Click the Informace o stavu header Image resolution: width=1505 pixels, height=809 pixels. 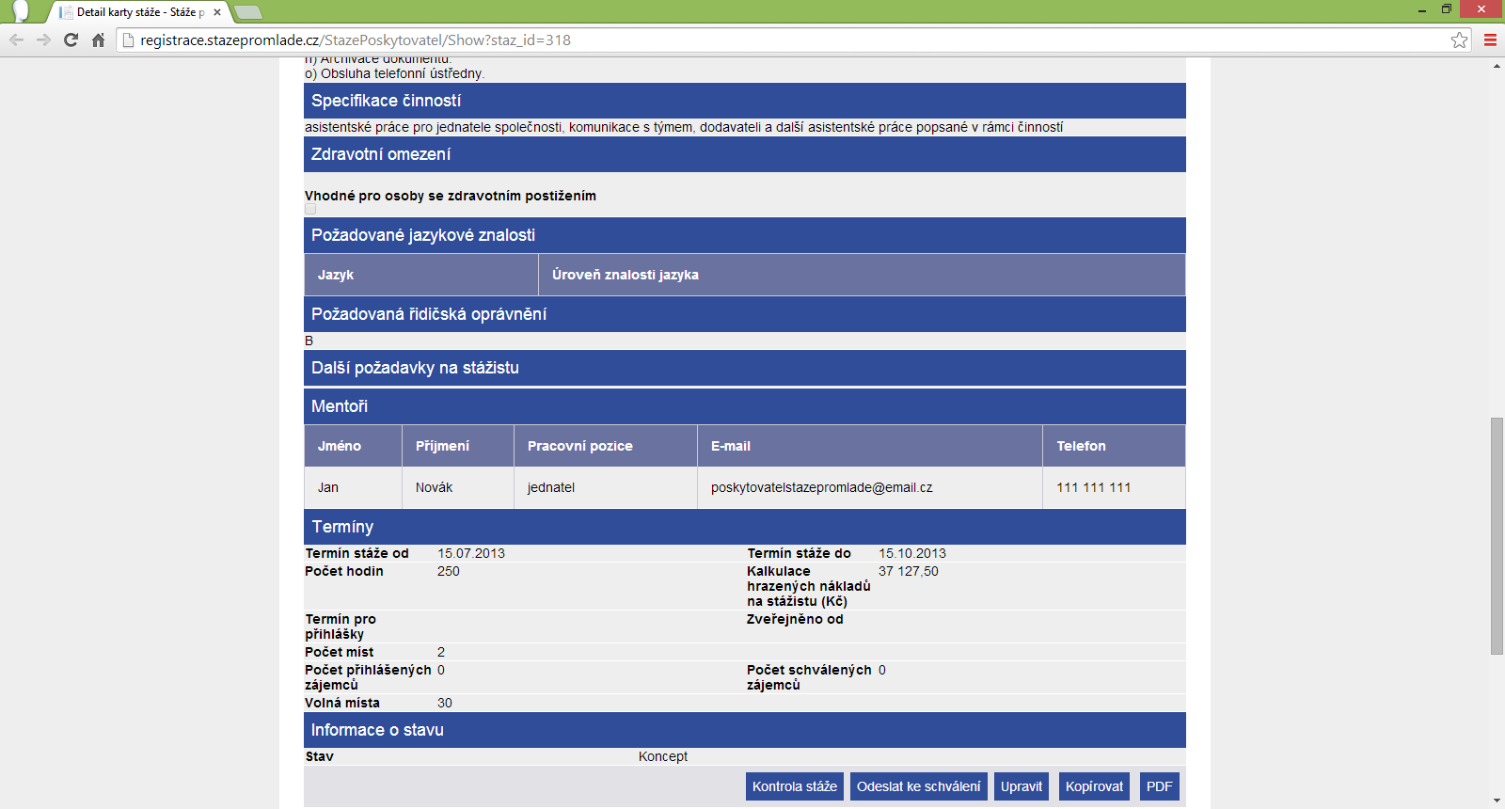pyautogui.click(x=745, y=730)
